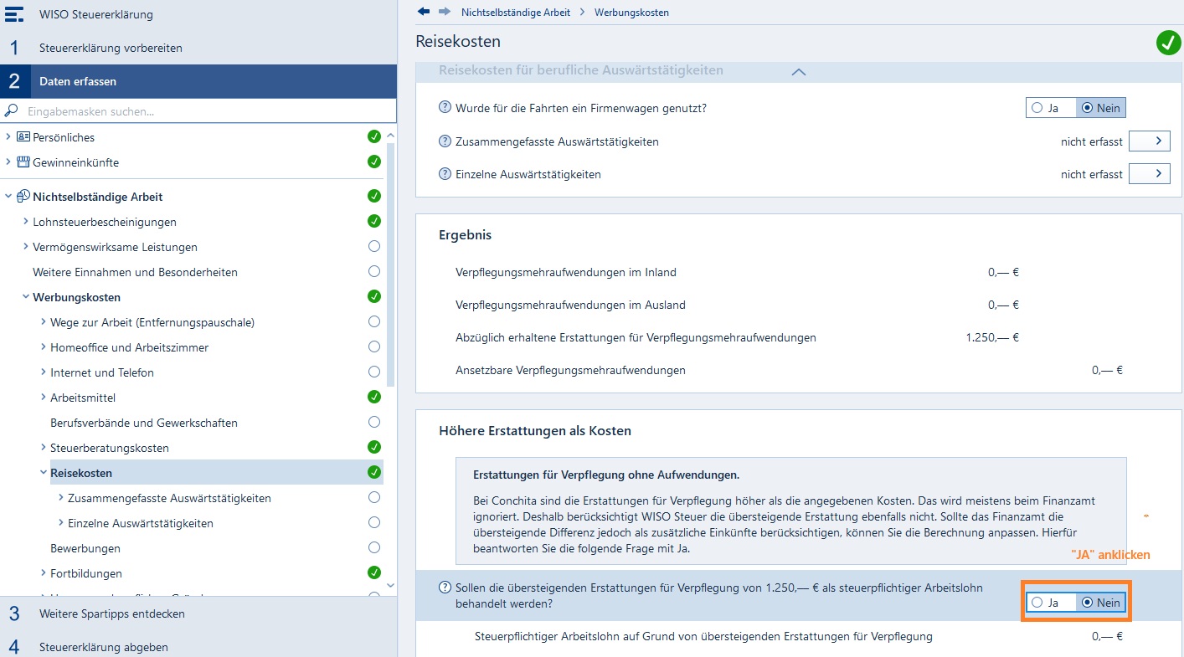Open Zusammengefasste Auswärtstätigkeiten tree entry
This screenshot has height=657, width=1184.
(x=169, y=498)
